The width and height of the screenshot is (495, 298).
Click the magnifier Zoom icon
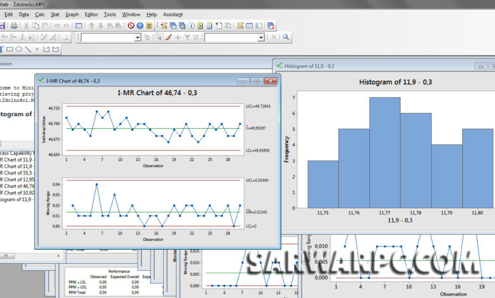pos(286,37)
